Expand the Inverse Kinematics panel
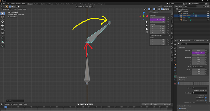The image size is (210, 111). pyautogui.click(x=185, y=106)
